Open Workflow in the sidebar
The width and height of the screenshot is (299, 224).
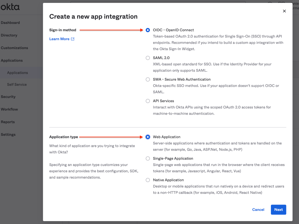click(9, 109)
